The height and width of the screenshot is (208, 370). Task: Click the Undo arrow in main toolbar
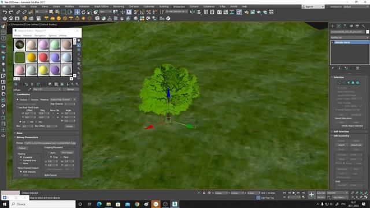point(5,12)
